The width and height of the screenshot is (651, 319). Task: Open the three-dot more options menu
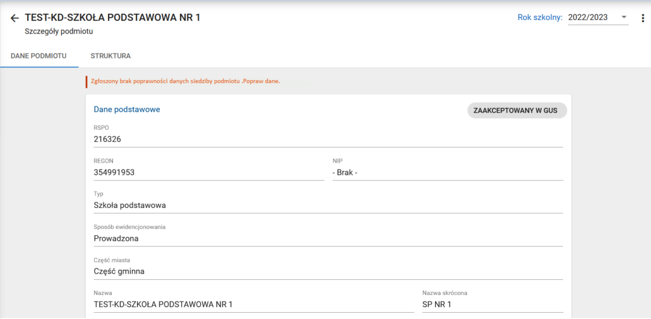[643, 18]
